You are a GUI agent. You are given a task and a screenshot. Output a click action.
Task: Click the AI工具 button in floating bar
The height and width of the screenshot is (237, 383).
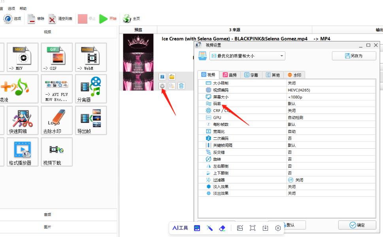coord(180,228)
